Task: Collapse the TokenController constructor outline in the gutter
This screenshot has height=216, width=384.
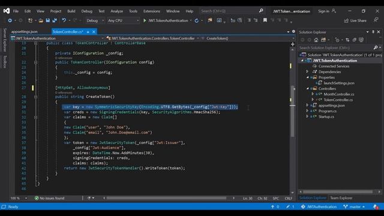Action: pyautogui.click(x=36, y=62)
